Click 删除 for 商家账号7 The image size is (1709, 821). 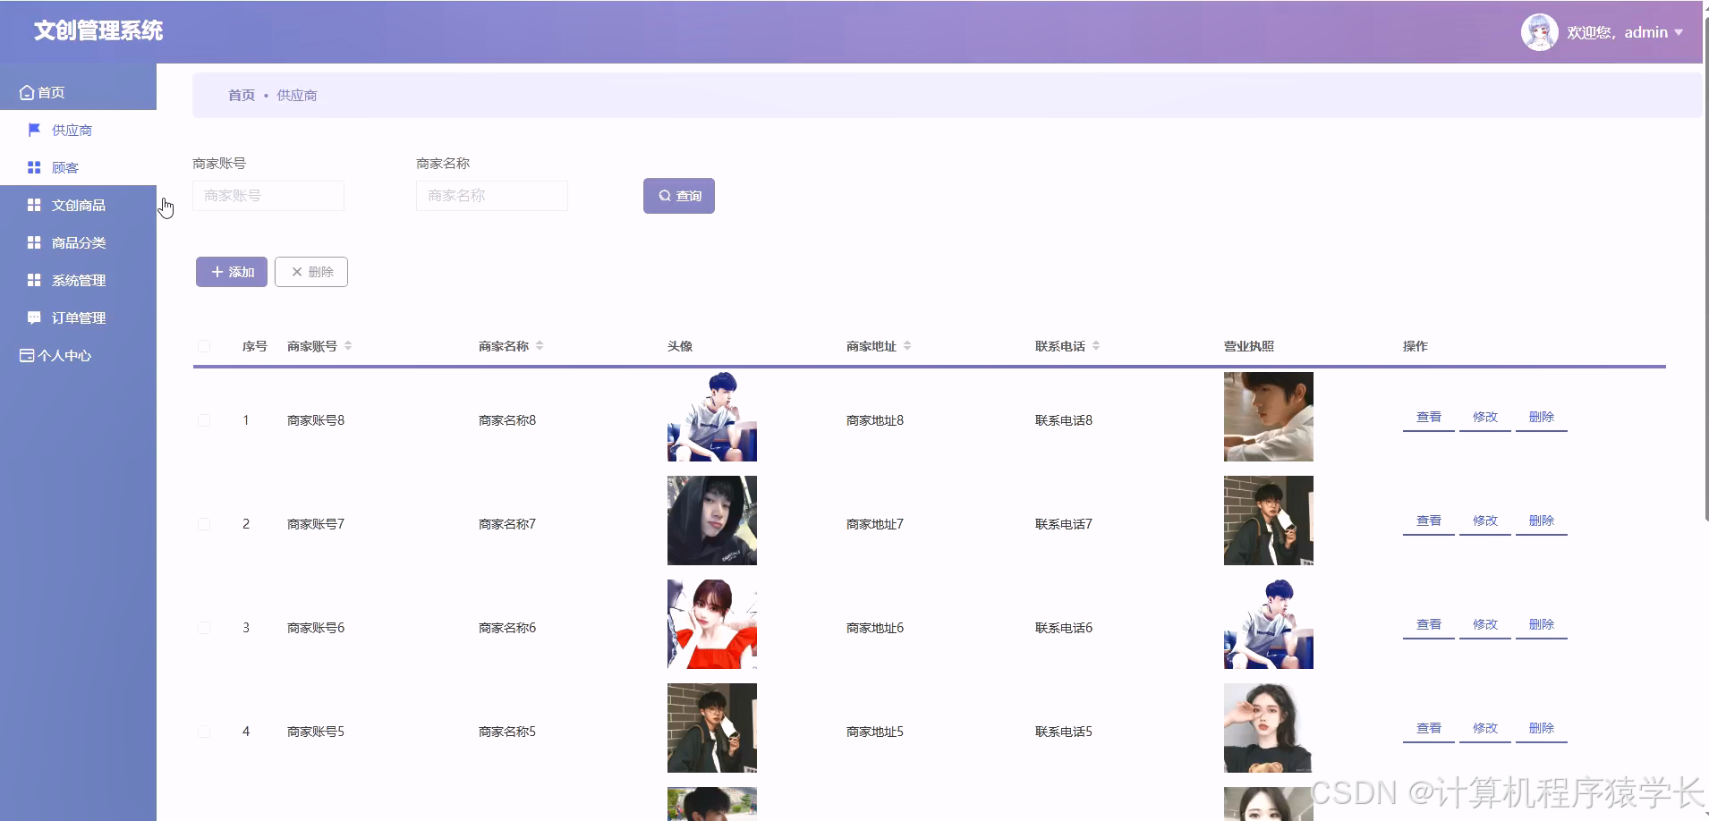[1542, 521]
